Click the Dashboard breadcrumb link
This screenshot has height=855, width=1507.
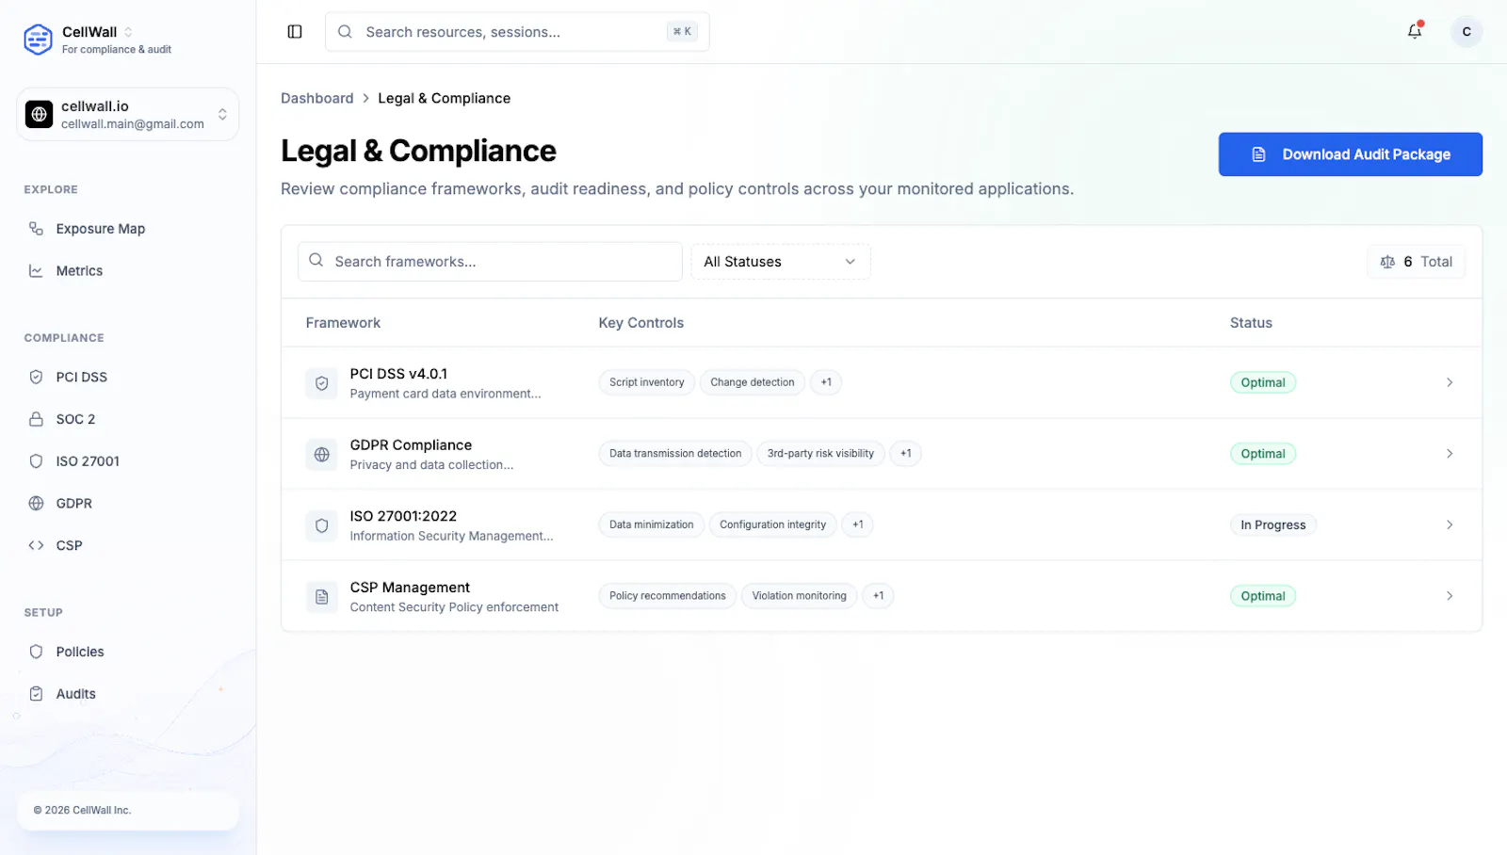pyautogui.click(x=317, y=98)
